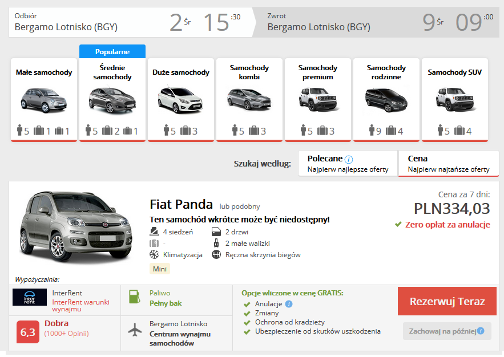
Task: Click the Fiat Panda title
Action: click(181, 204)
